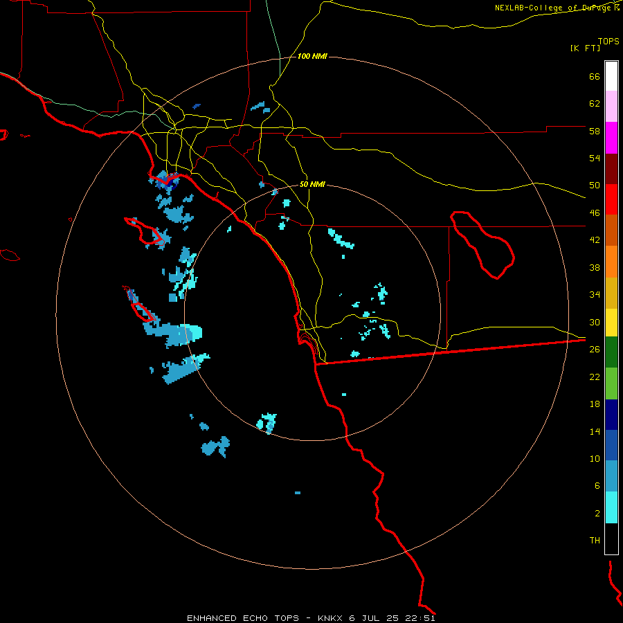Click the '34' legend value

tap(595, 295)
